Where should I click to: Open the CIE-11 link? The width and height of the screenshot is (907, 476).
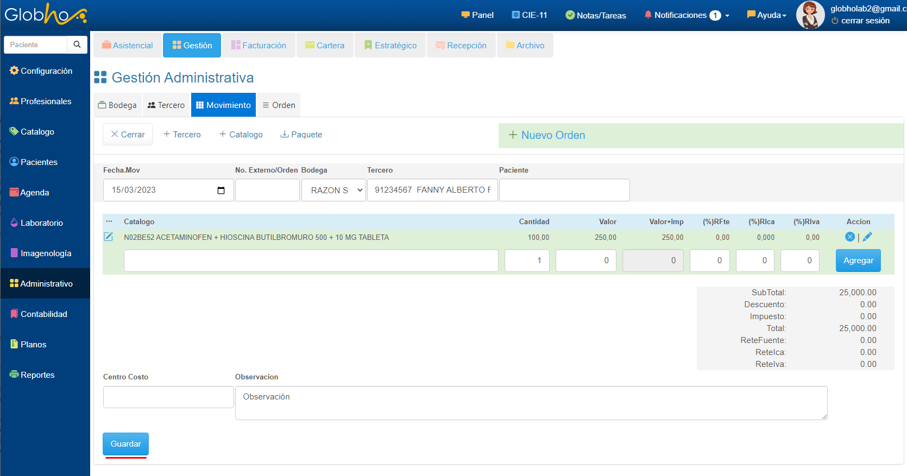click(530, 15)
